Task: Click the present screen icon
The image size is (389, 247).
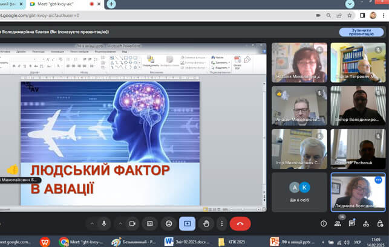Action: (x=188, y=223)
